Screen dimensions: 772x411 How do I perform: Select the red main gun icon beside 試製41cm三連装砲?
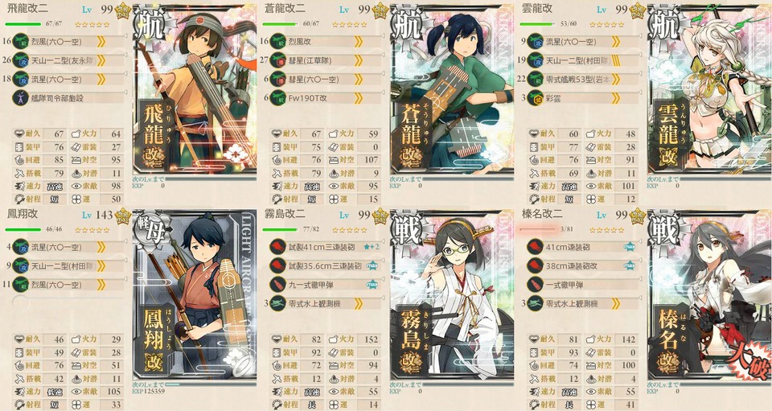pyautogui.click(x=278, y=247)
